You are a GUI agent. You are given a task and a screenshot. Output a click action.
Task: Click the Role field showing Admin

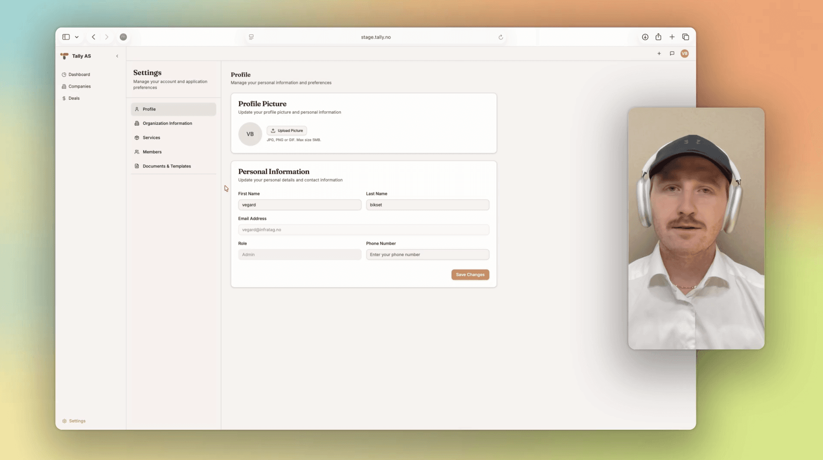(x=299, y=254)
